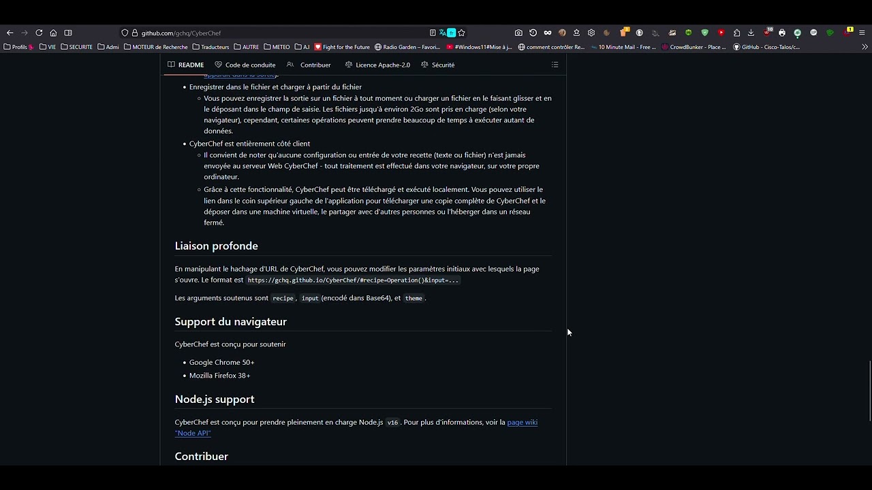Switch to the Sécurité tab

tap(438, 65)
